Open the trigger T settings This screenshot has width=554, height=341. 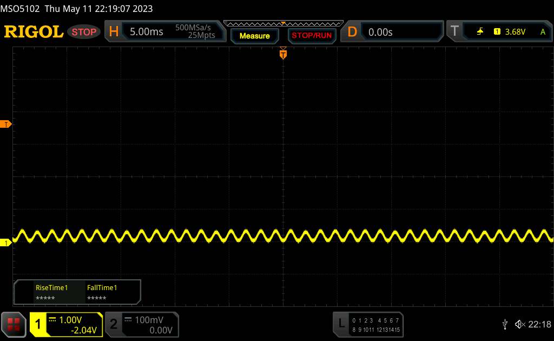click(x=454, y=31)
